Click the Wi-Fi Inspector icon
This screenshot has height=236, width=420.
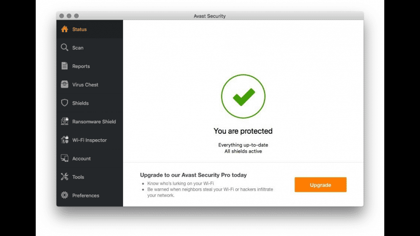[x=64, y=140]
